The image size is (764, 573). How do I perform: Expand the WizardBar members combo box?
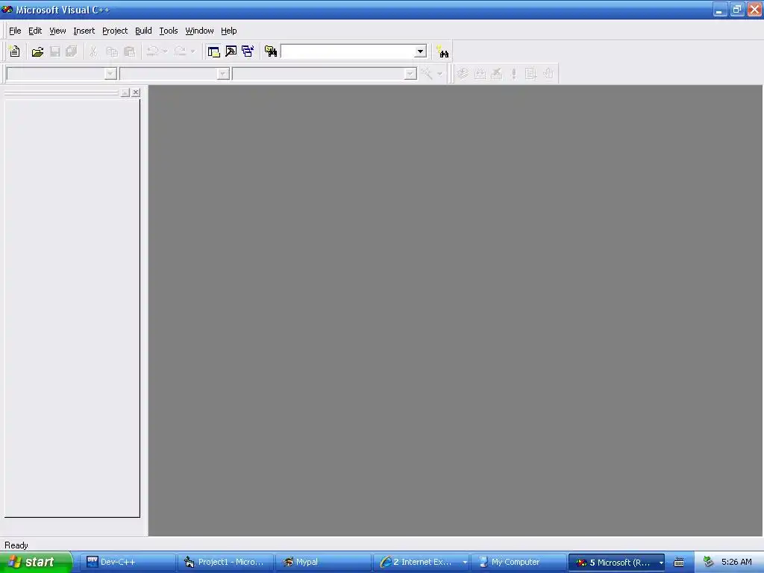coord(410,74)
